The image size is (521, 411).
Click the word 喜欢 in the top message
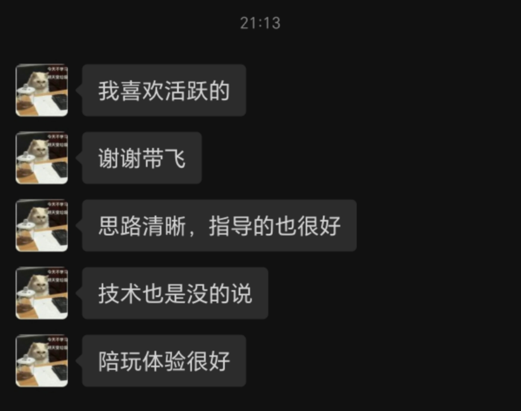click(142, 91)
